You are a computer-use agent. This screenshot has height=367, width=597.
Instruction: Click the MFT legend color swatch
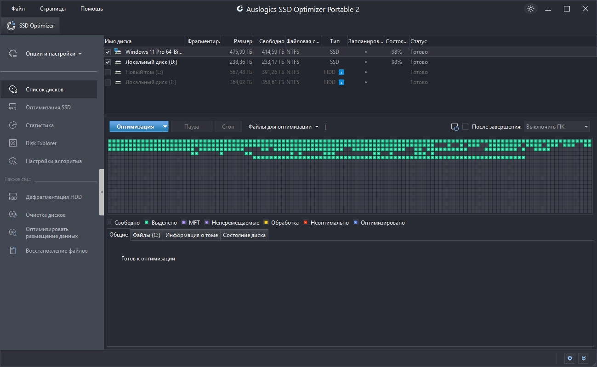tap(184, 223)
